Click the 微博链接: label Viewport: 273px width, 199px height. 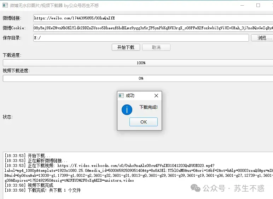[x=12, y=18]
